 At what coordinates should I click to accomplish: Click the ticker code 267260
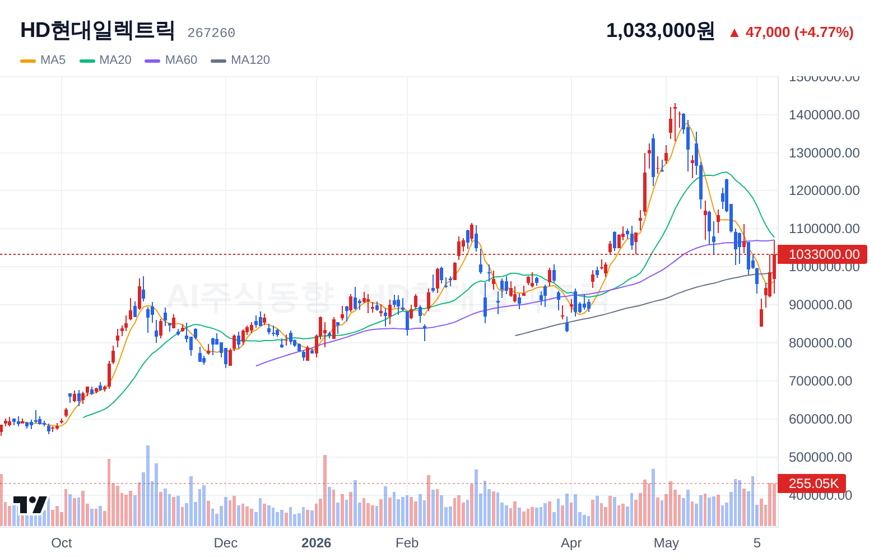(211, 33)
